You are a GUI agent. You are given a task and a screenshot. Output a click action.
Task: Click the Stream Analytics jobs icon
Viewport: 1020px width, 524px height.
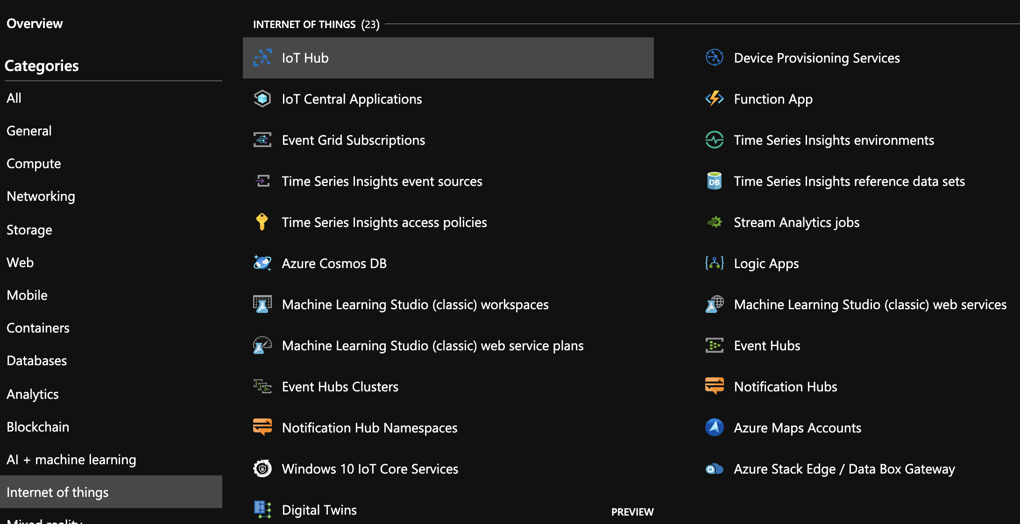point(714,222)
